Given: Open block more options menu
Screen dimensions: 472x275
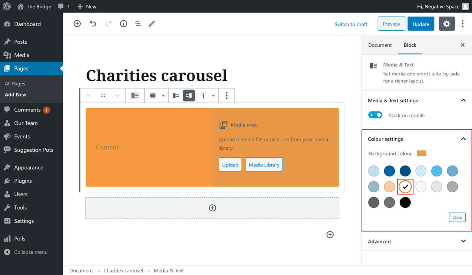Looking at the screenshot, I should tap(226, 95).
